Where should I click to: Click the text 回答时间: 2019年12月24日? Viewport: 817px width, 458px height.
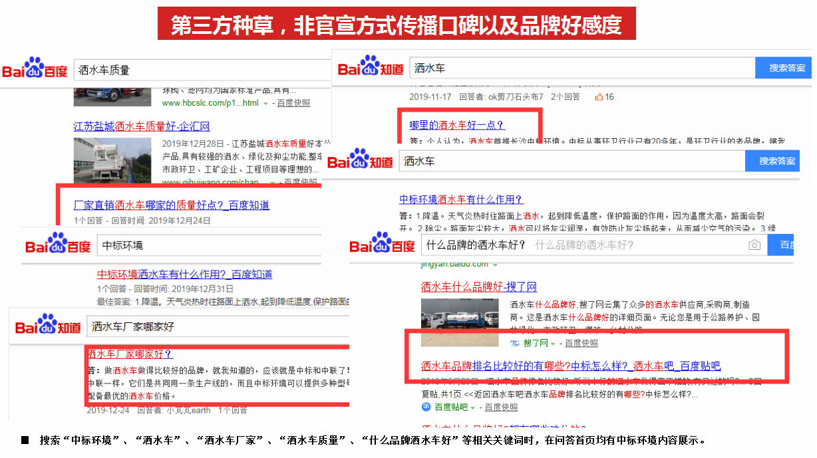coord(160,220)
